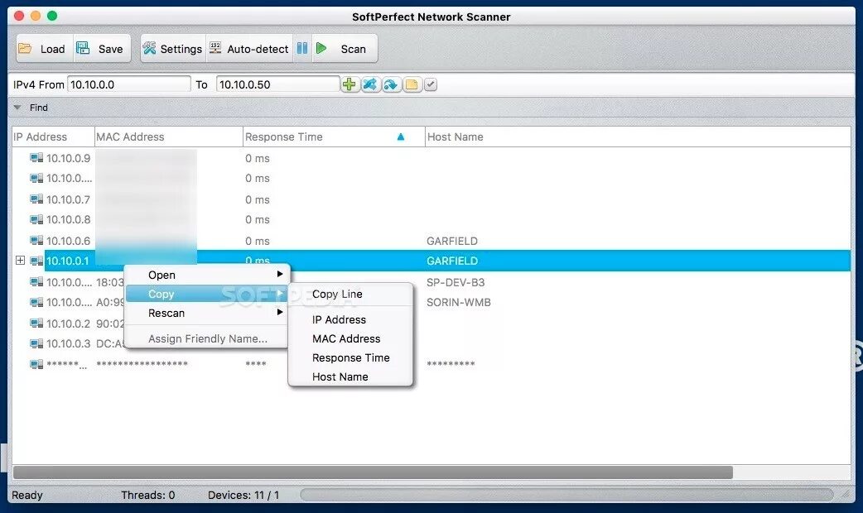Image resolution: width=863 pixels, height=513 pixels.
Task: Click the device icon of row 10.10.0.9
Action: point(36,158)
